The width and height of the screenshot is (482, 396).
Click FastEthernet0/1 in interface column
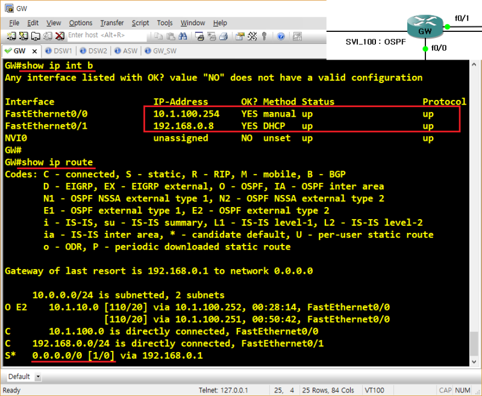[x=46, y=126]
